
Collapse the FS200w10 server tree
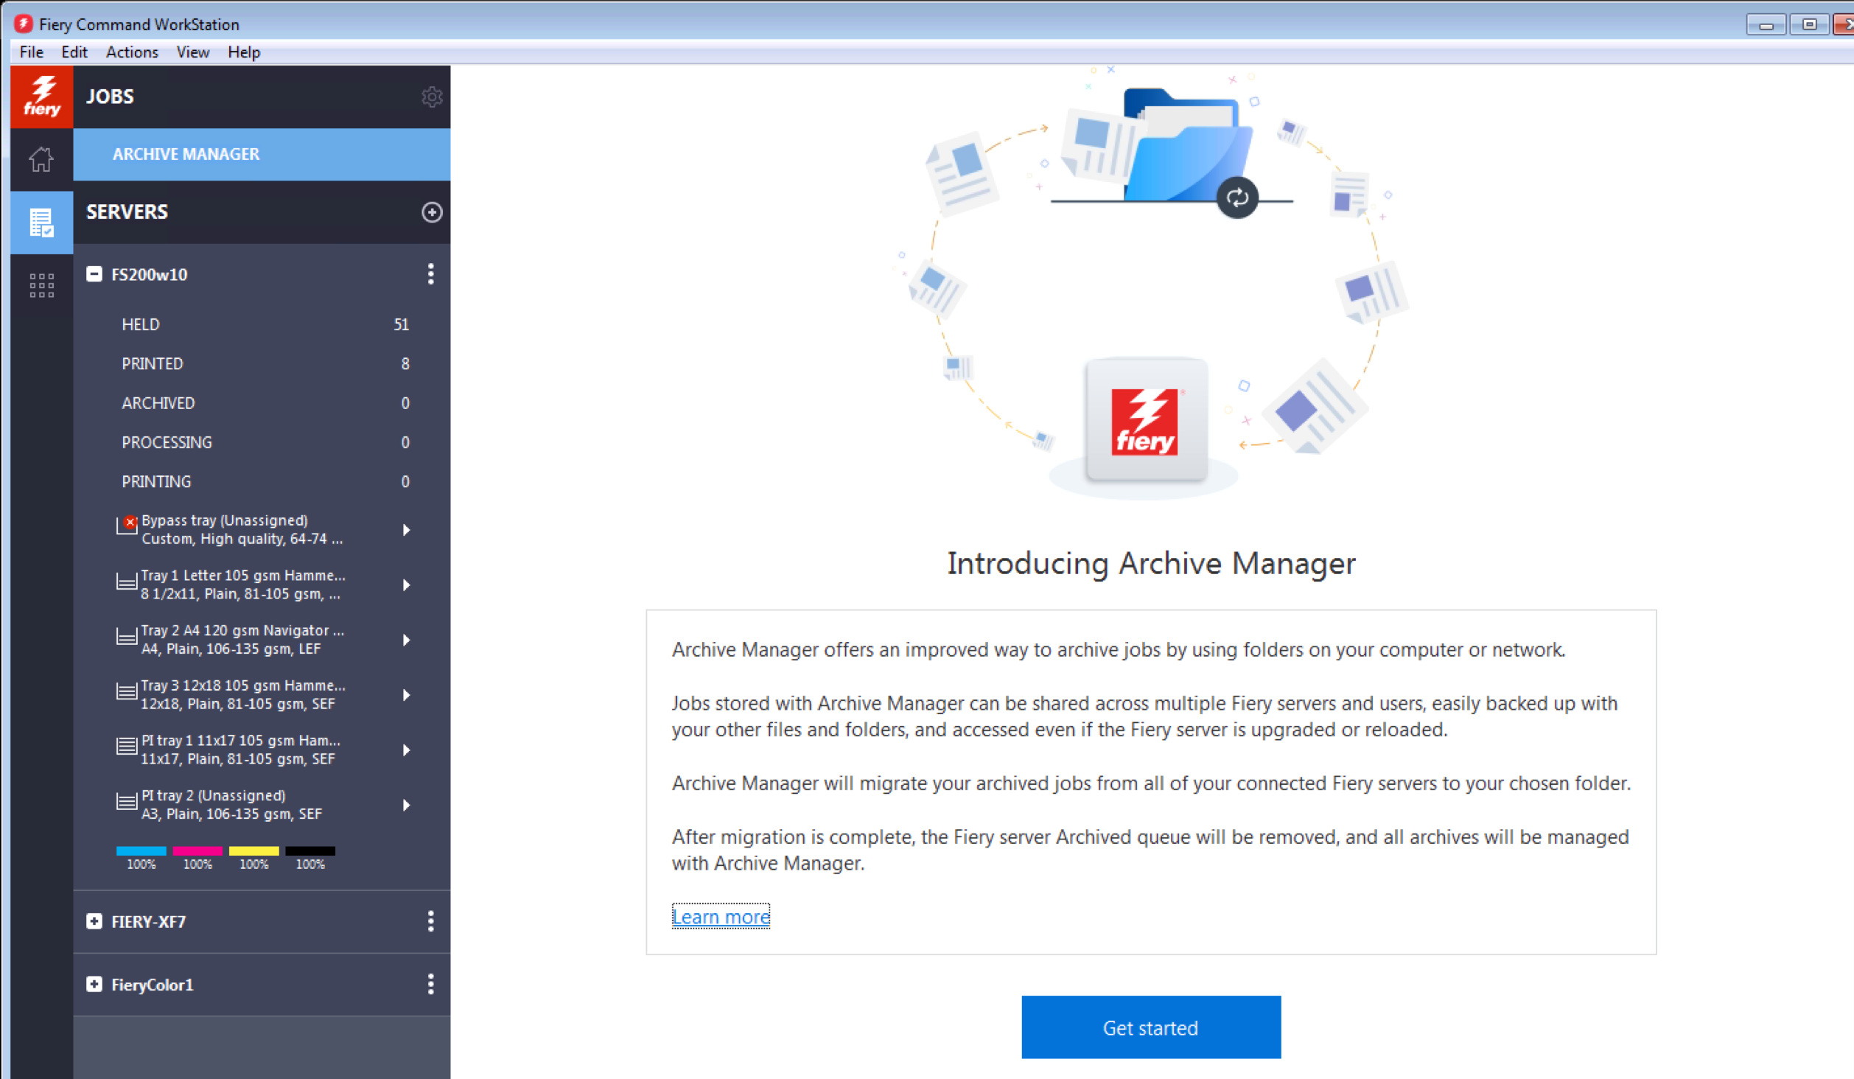pos(94,274)
